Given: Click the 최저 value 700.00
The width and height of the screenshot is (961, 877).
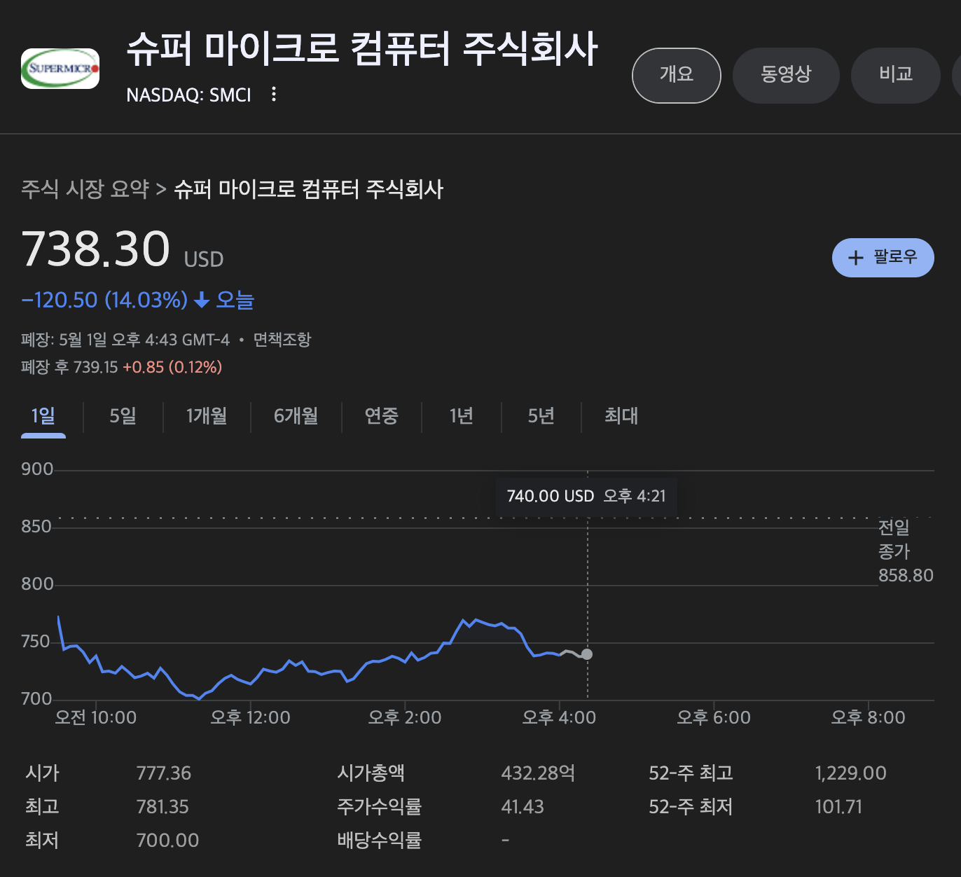Looking at the screenshot, I should coord(167,841).
